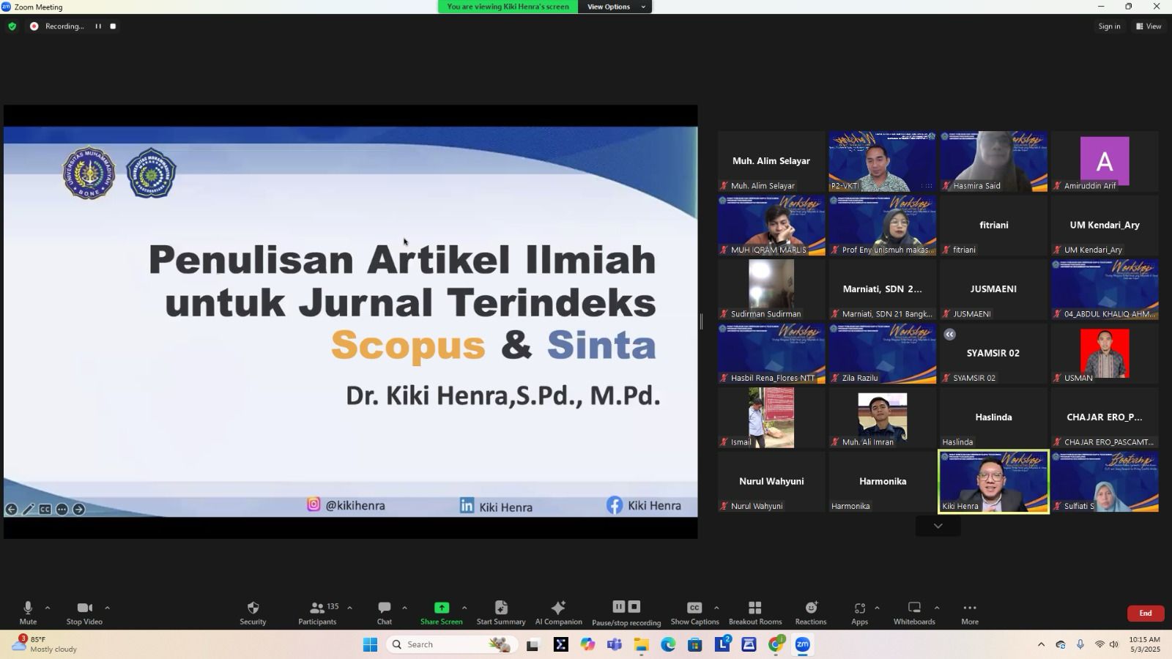This screenshot has width=1172, height=659.
Task: Click the pen annotation tool on slide
Action: coord(29,510)
